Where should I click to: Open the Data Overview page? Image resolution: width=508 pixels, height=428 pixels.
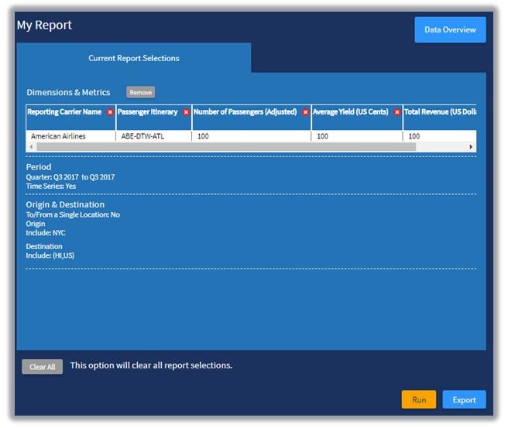pos(450,29)
